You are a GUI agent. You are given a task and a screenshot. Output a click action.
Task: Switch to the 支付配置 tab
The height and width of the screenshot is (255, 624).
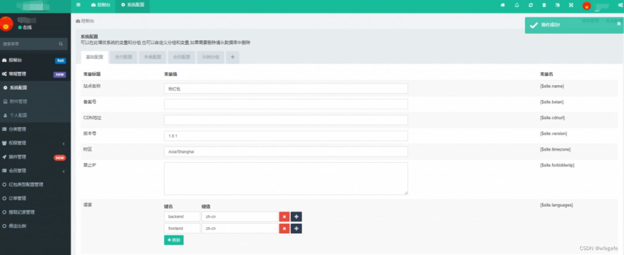pos(123,57)
